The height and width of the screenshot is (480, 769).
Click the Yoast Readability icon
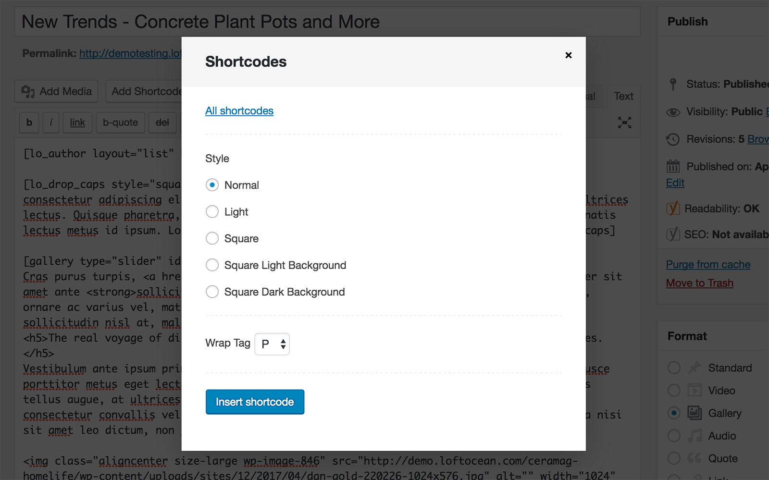[673, 209]
